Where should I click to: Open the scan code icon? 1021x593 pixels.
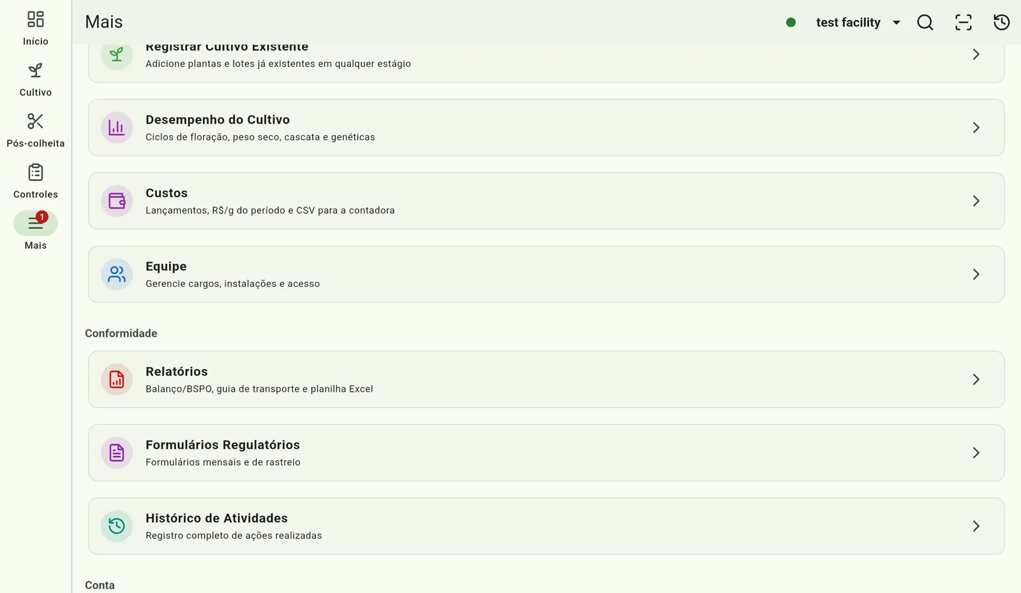pos(964,22)
